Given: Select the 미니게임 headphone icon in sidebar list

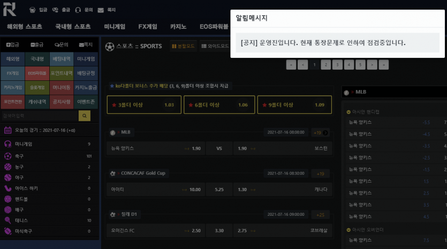Looking at the screenshot, I should click(7, 144).
